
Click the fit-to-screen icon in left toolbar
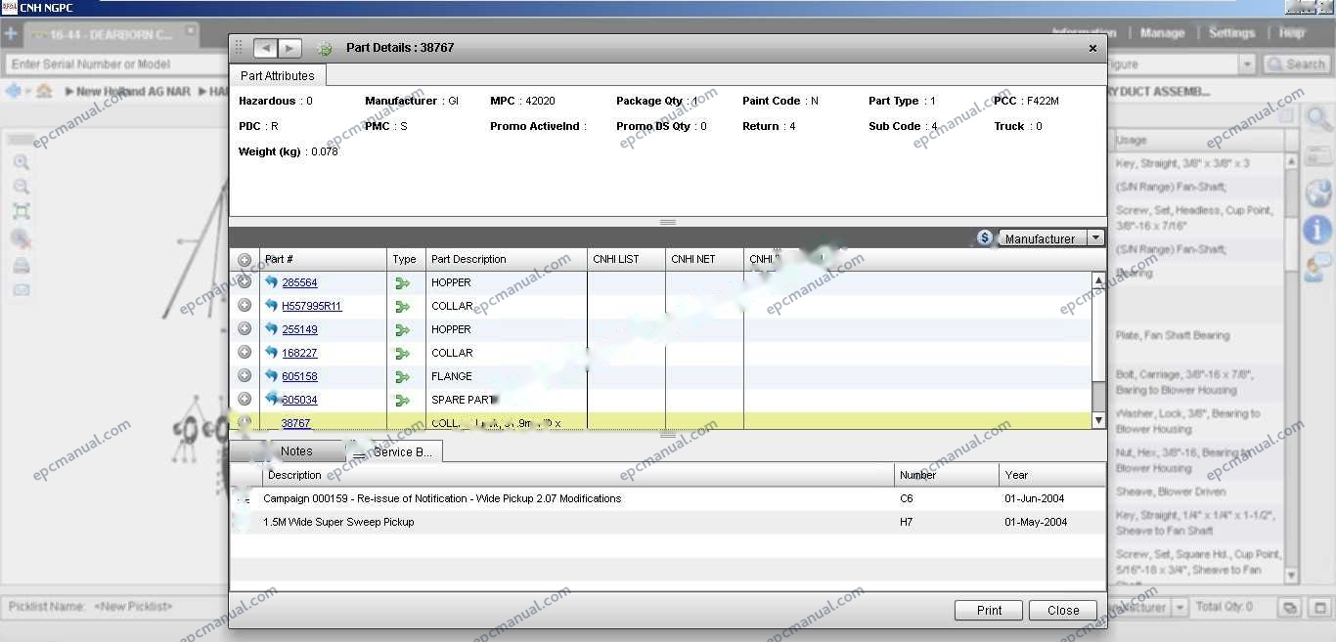[22, 211]
